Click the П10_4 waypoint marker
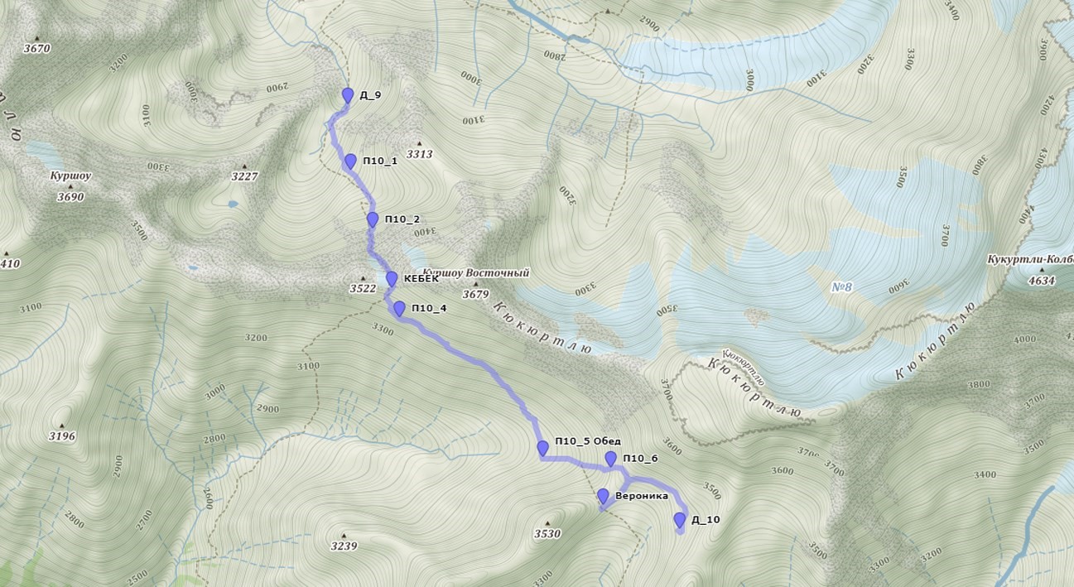The height and width of the screenshot is (587, 1074). (399, 309)
